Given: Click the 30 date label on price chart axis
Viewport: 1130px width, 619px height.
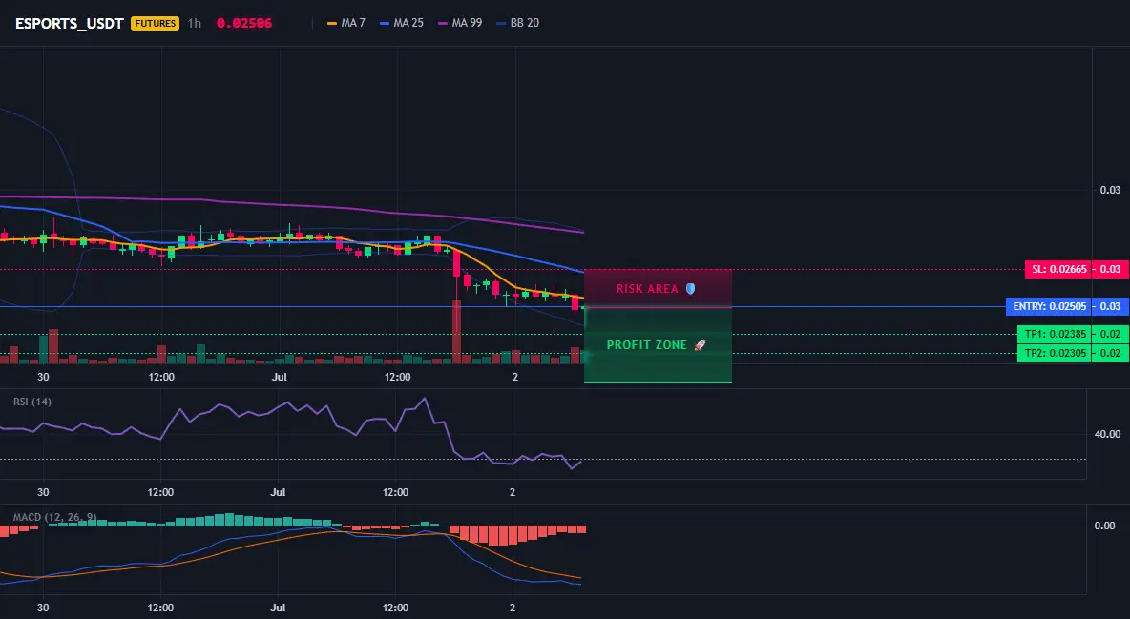Looking at the screenshot, I should point(43,377).
